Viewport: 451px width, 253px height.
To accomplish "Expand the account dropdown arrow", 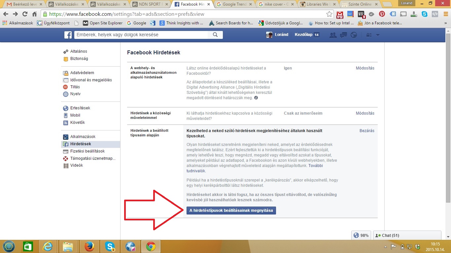I will (378, 35).
